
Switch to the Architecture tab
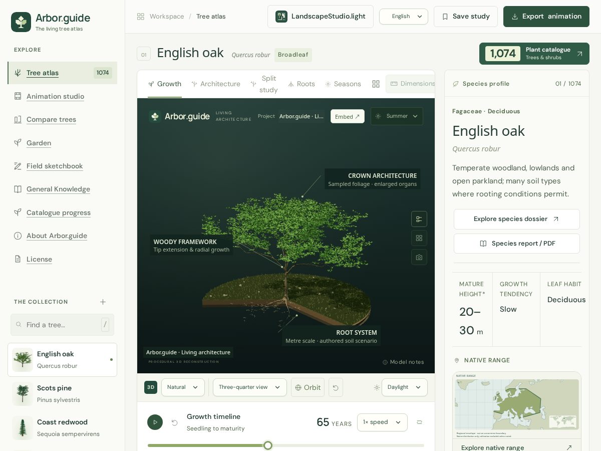216,84
